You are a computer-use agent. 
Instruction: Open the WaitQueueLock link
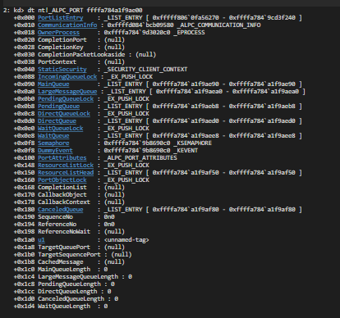click(61, 129)
